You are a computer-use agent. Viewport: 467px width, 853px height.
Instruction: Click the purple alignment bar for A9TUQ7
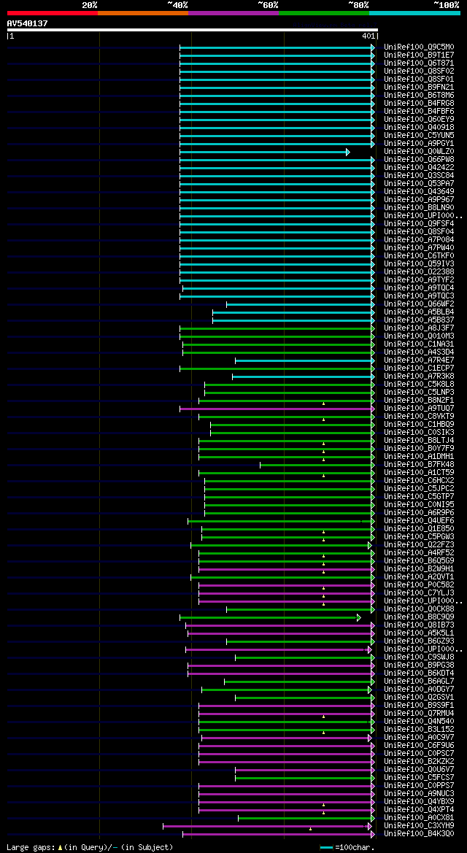[x=277, y=409]
